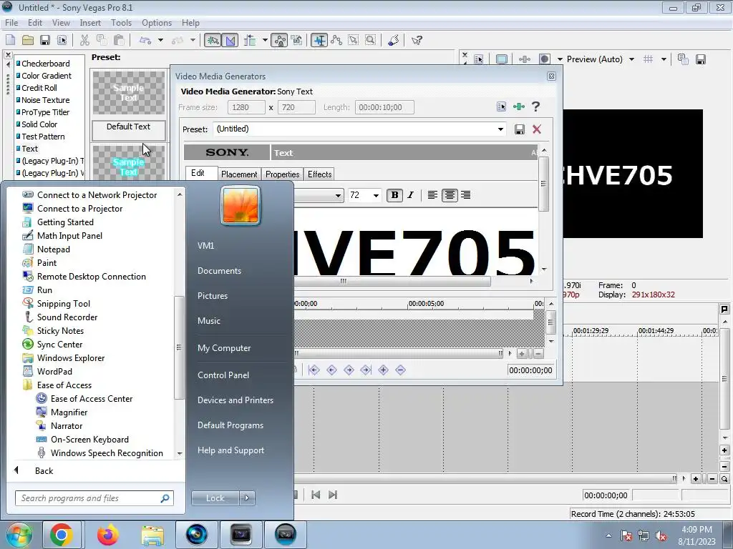Screen dimensions: 733x549
Task: Toggle Ignore Event Grouping button
Action: tap(297, 40)
